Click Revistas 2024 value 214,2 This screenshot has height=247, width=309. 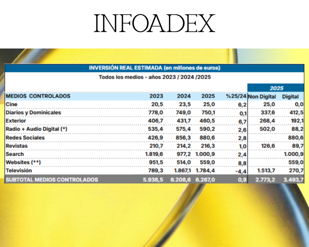[184, 146]
